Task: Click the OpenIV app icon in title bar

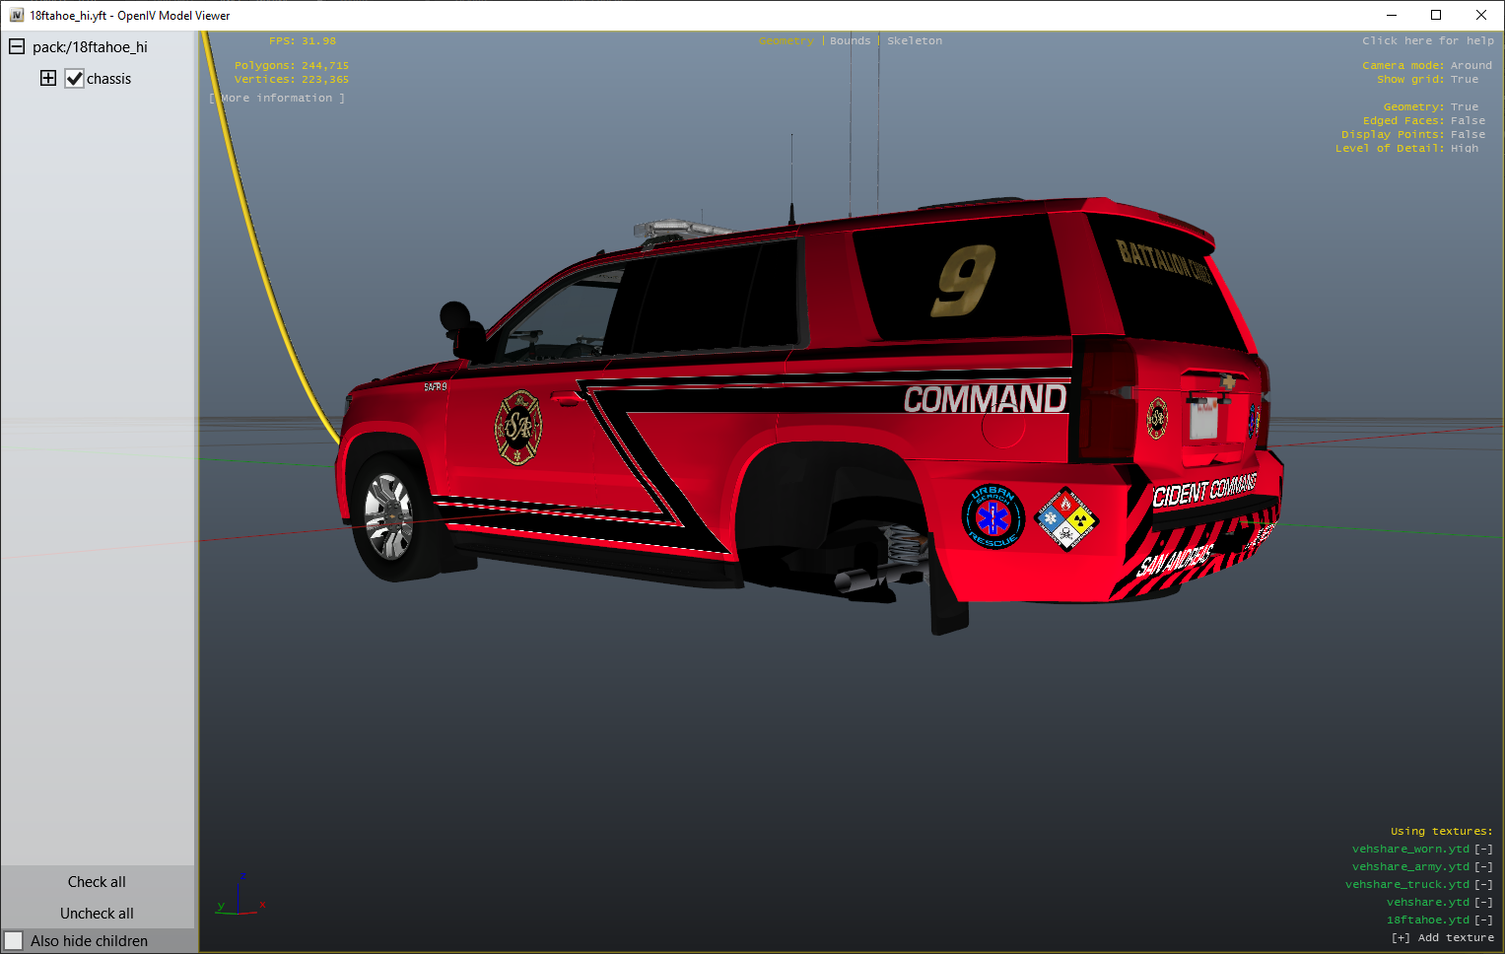Action: click(17, 15)
